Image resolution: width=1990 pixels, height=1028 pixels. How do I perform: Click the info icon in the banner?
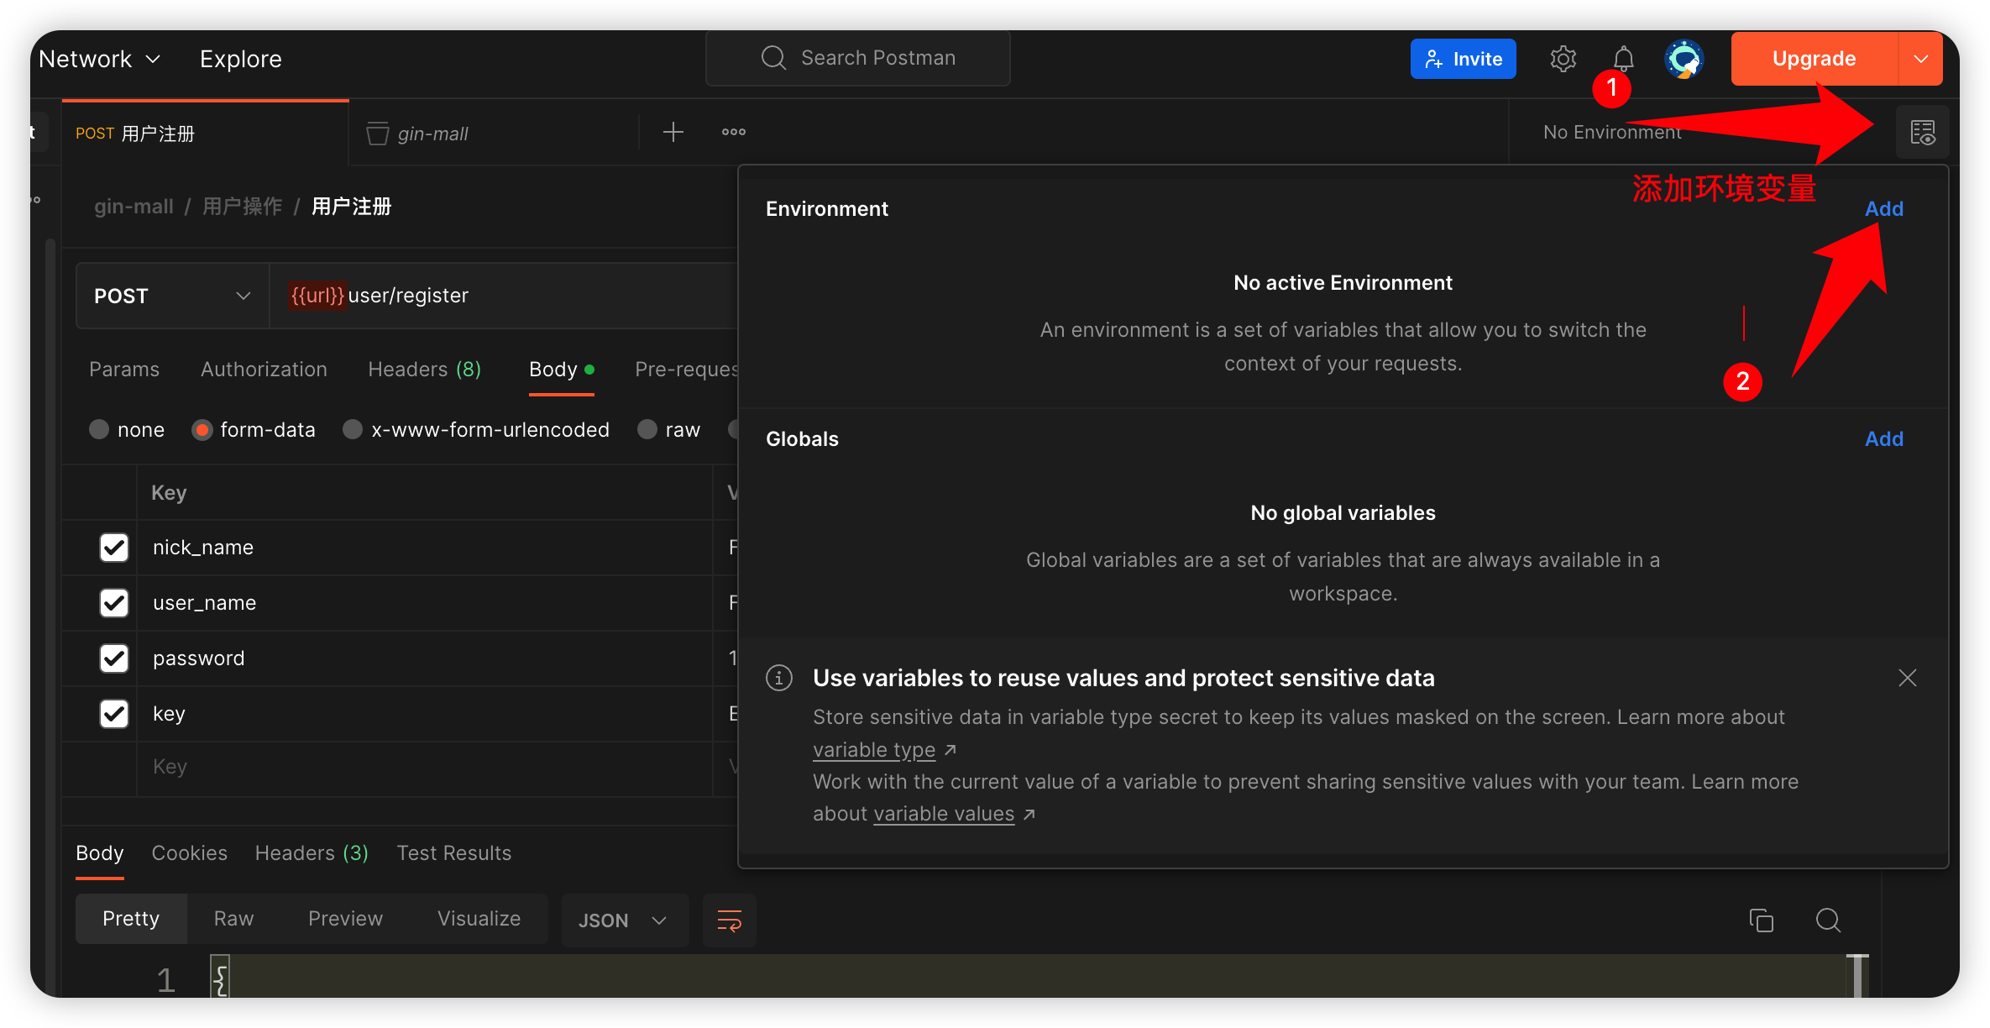pos(778,677)
